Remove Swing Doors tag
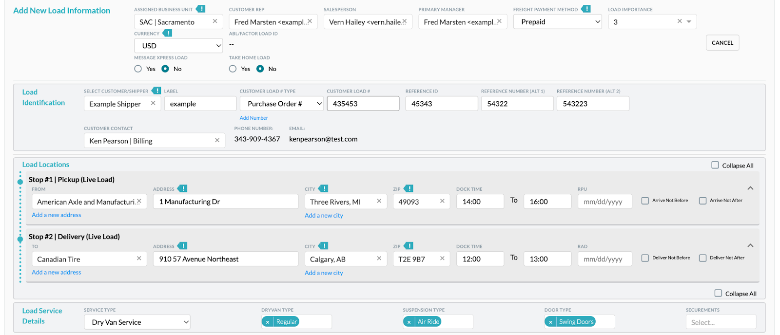This screenshot has height=335, width=780. (550, 322)
